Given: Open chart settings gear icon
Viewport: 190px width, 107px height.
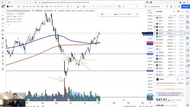Looking at the screenshot, I should pos(171,7).
